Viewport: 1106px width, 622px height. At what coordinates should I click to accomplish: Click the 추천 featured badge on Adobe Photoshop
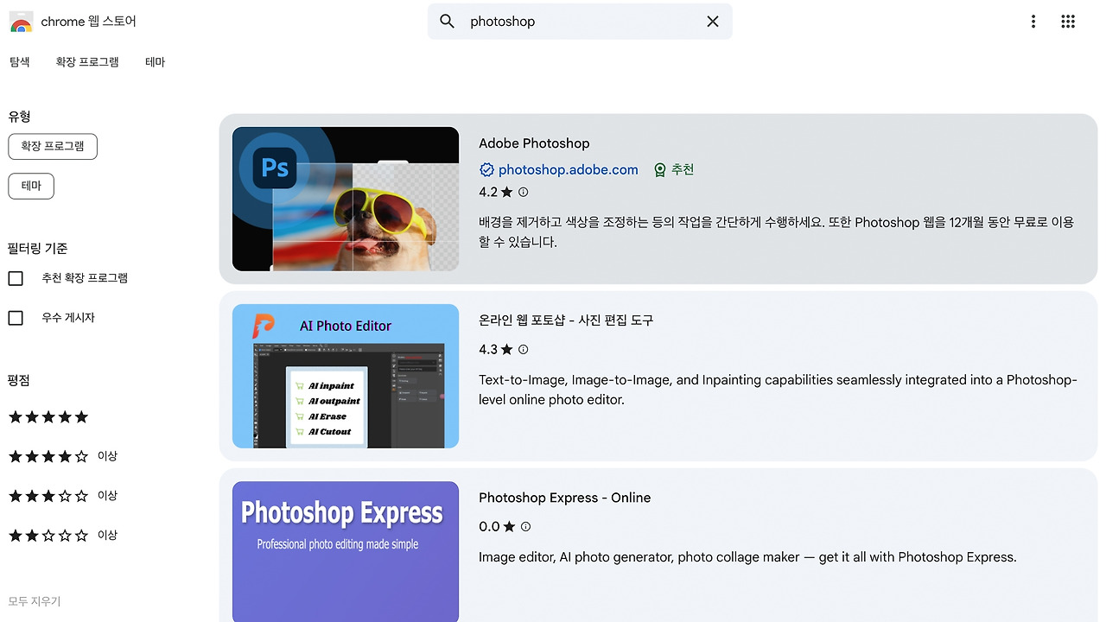(x=673, y=169)
